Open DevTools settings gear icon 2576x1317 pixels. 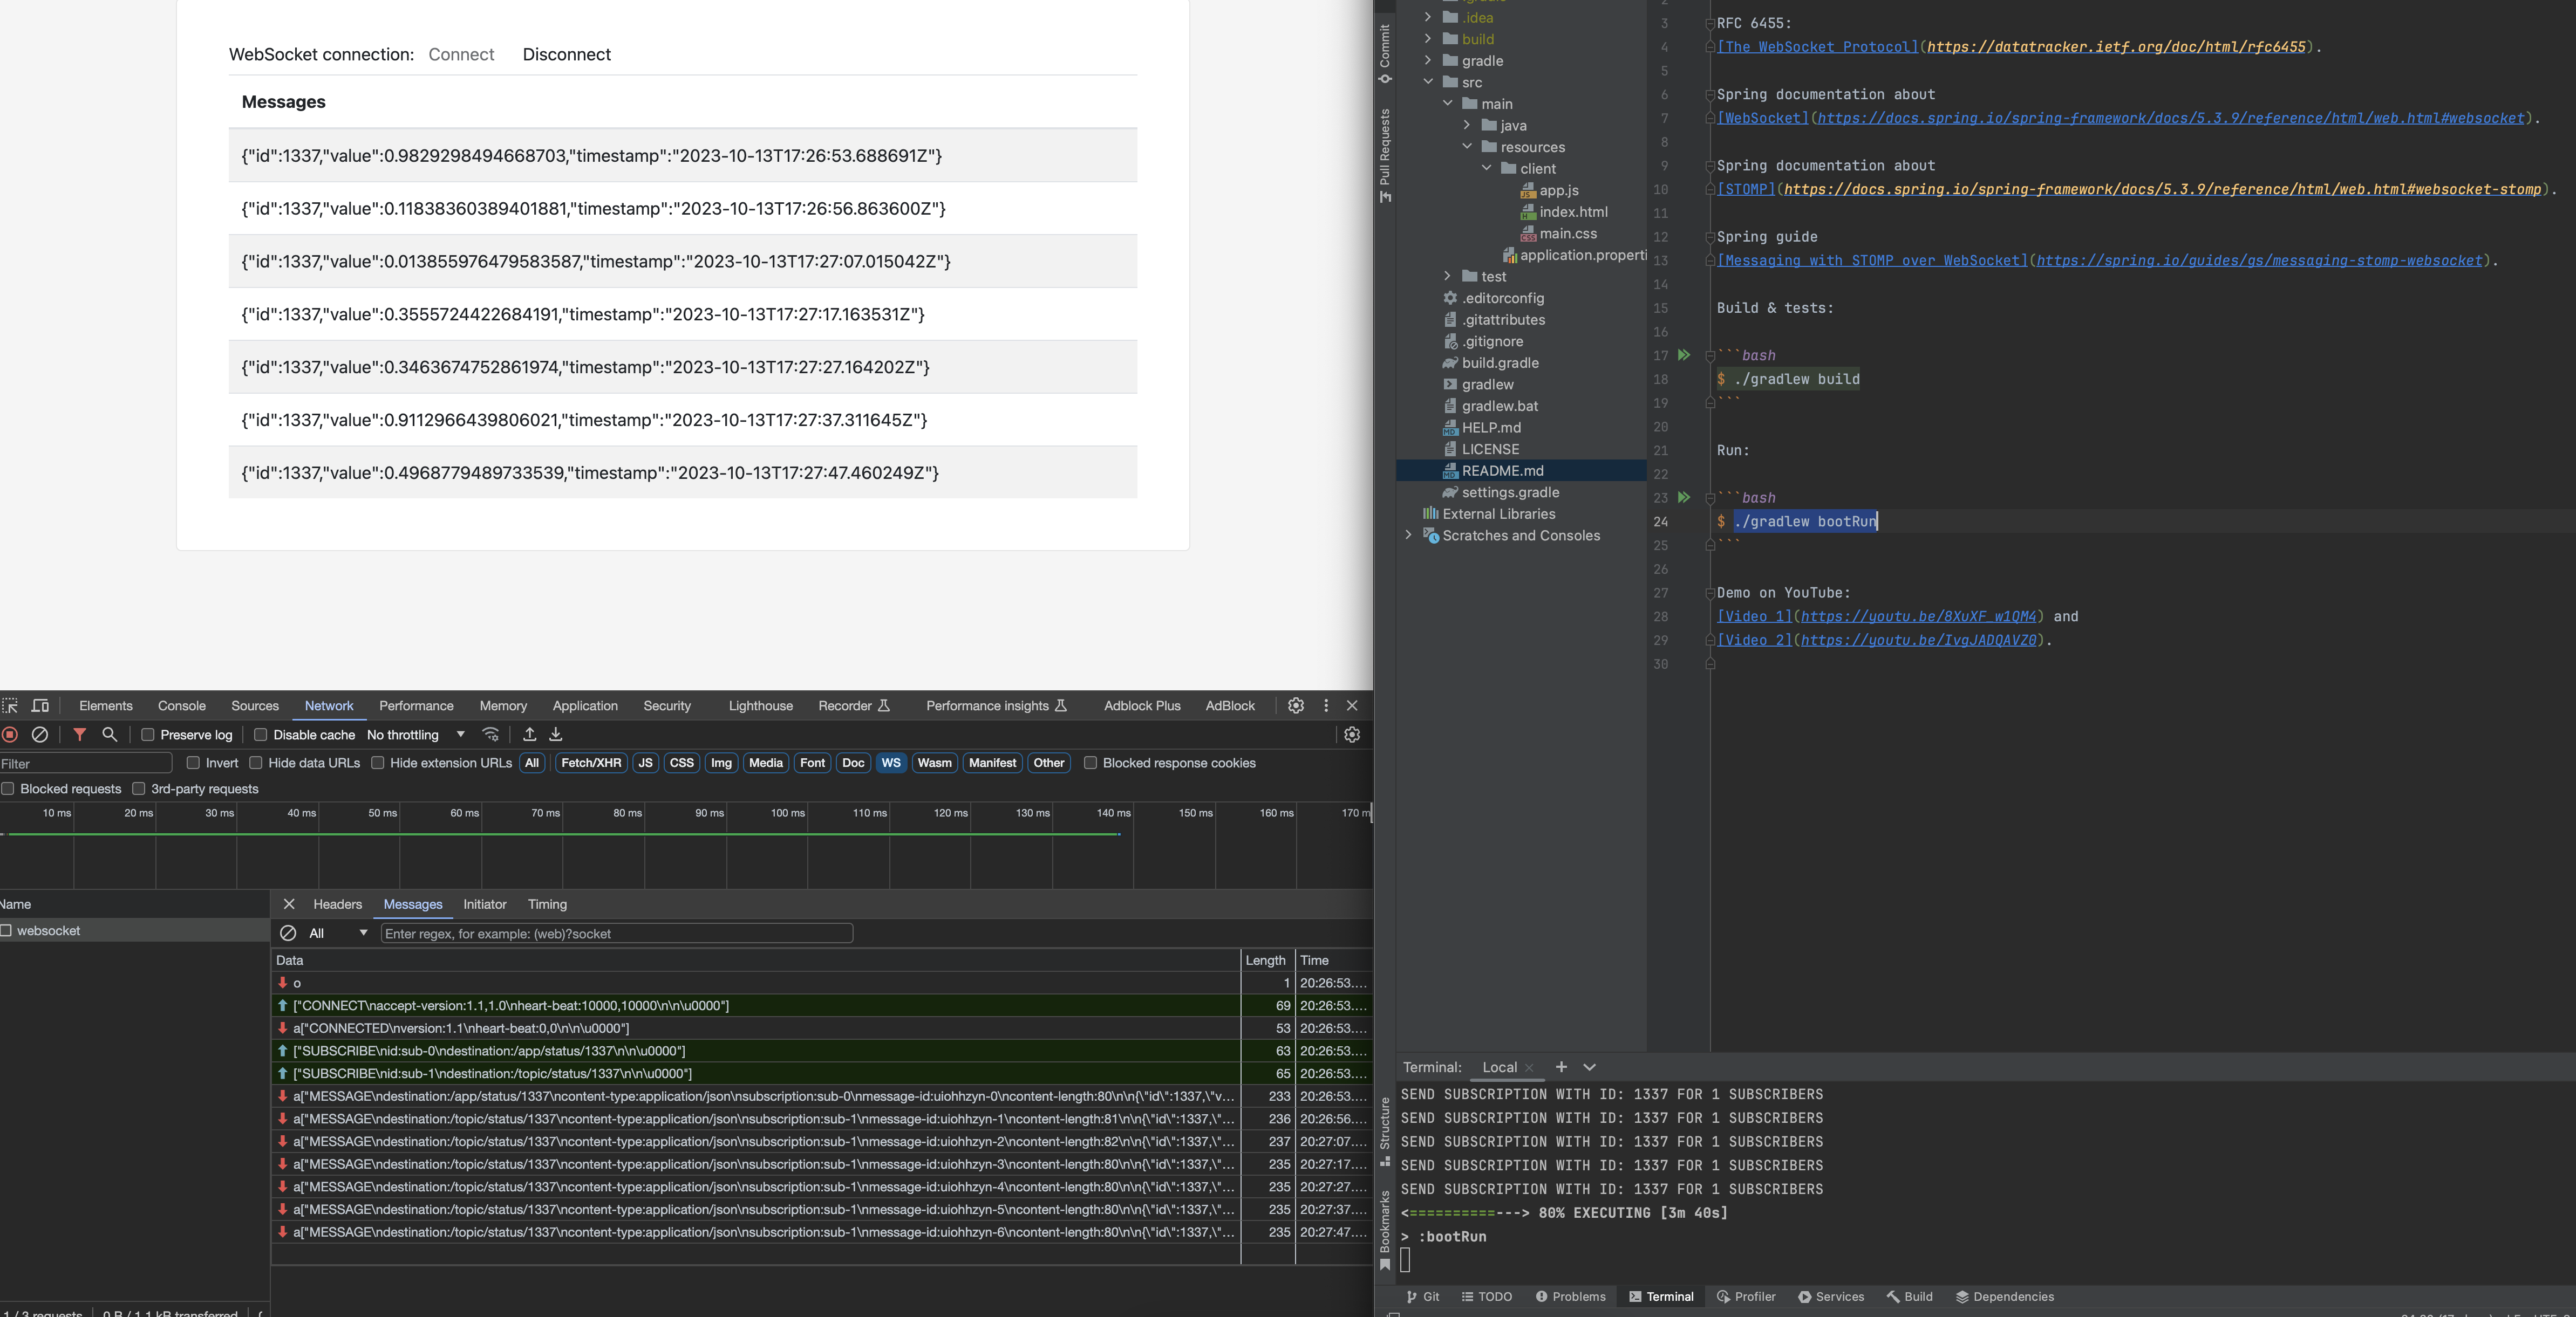coord(1296,705)
